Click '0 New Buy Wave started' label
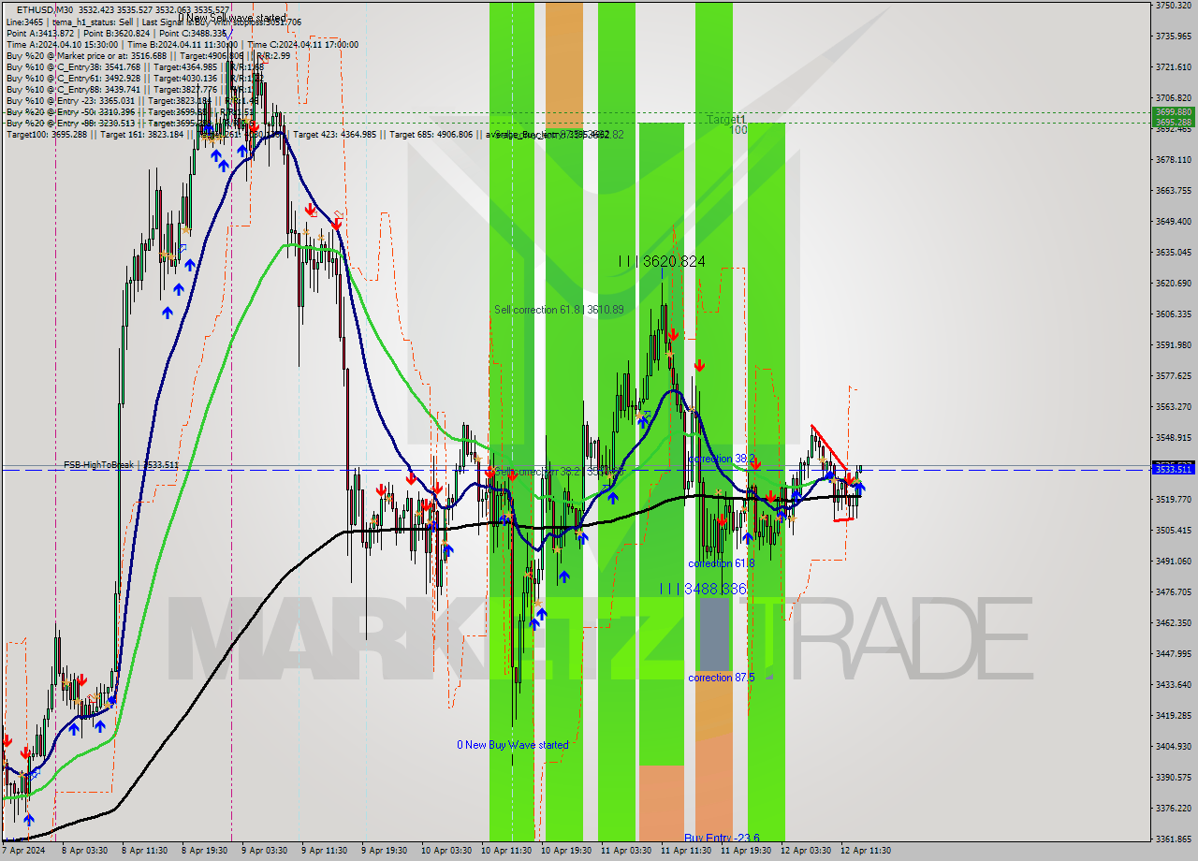The width and height of the screenshot is (1198, 861). point(512,745)
